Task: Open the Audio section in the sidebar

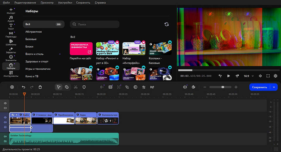Action: click(11, 19)
